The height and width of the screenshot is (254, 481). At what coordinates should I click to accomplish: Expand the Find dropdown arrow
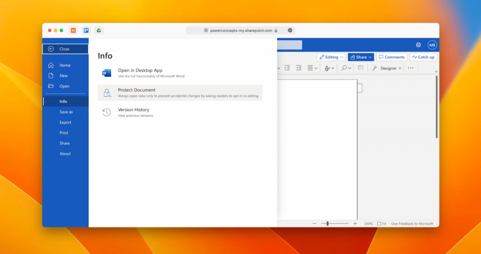tap(350, 68)
